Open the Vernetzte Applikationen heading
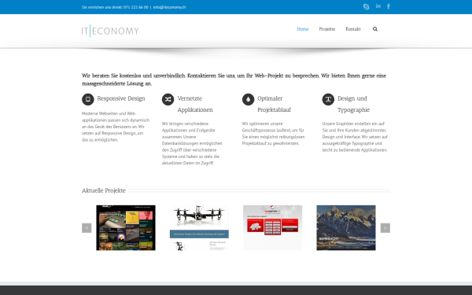The width and height of the screenshot is (472, 295). click(x=195, y=104)
